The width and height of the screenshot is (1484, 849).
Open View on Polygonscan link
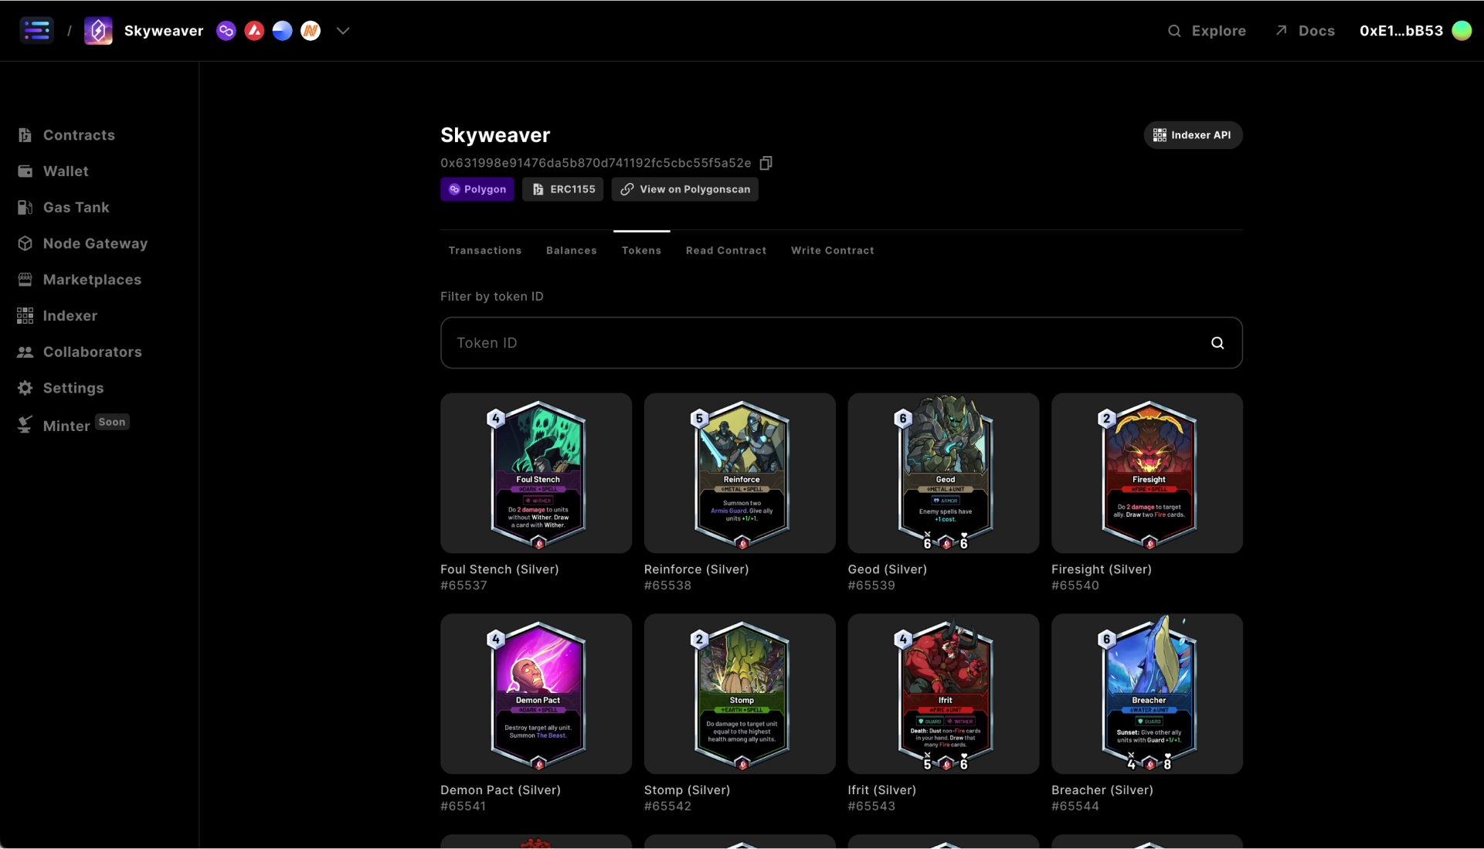pos(684,189)
